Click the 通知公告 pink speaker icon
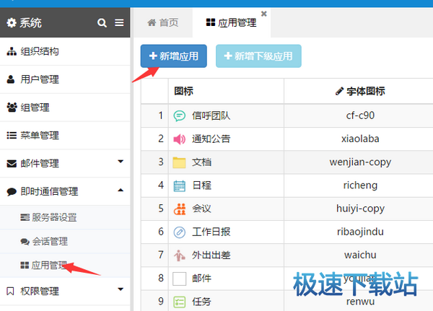433x311 pixels. [179, 139]
